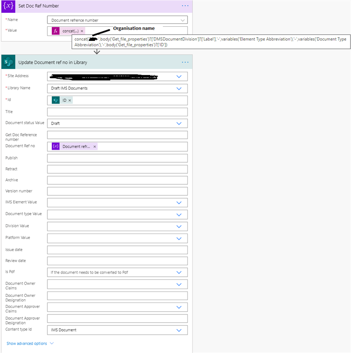Open the Document status Value dropdown
This screenshot has width=351, height=353.
pos(179,123)
